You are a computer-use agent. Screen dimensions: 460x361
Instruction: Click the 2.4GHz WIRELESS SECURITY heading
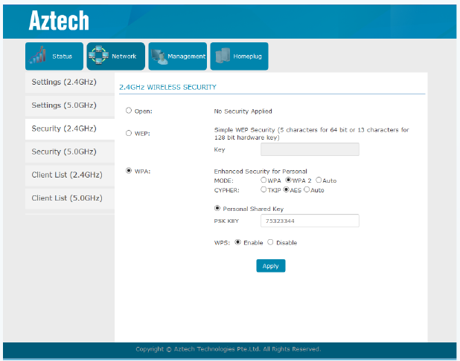tap(167, 87)
